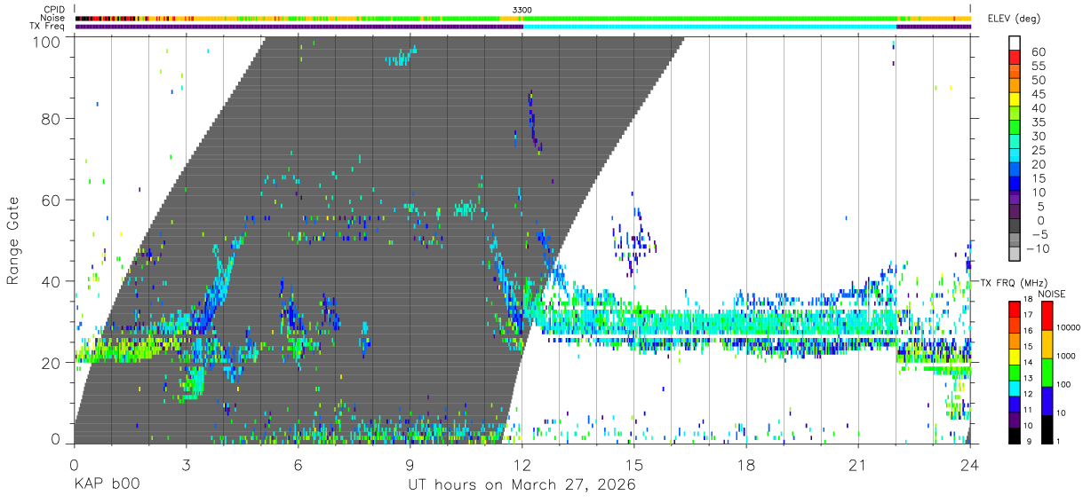Click the Range Gate tick label 20
The width and height of the screenshot is (1091, 503).
52,363
